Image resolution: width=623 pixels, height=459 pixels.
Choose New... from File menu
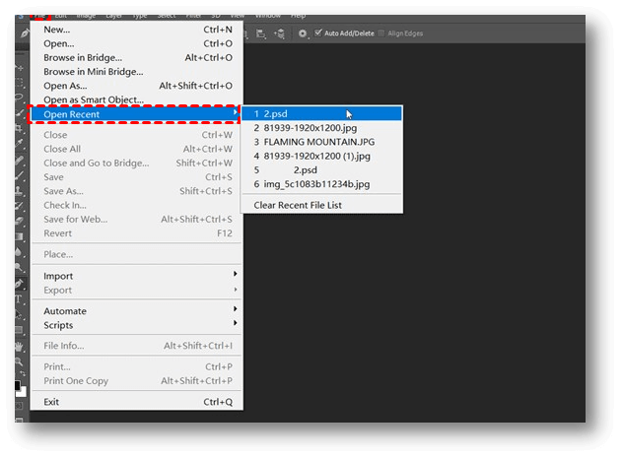click(x=137, y=30)
